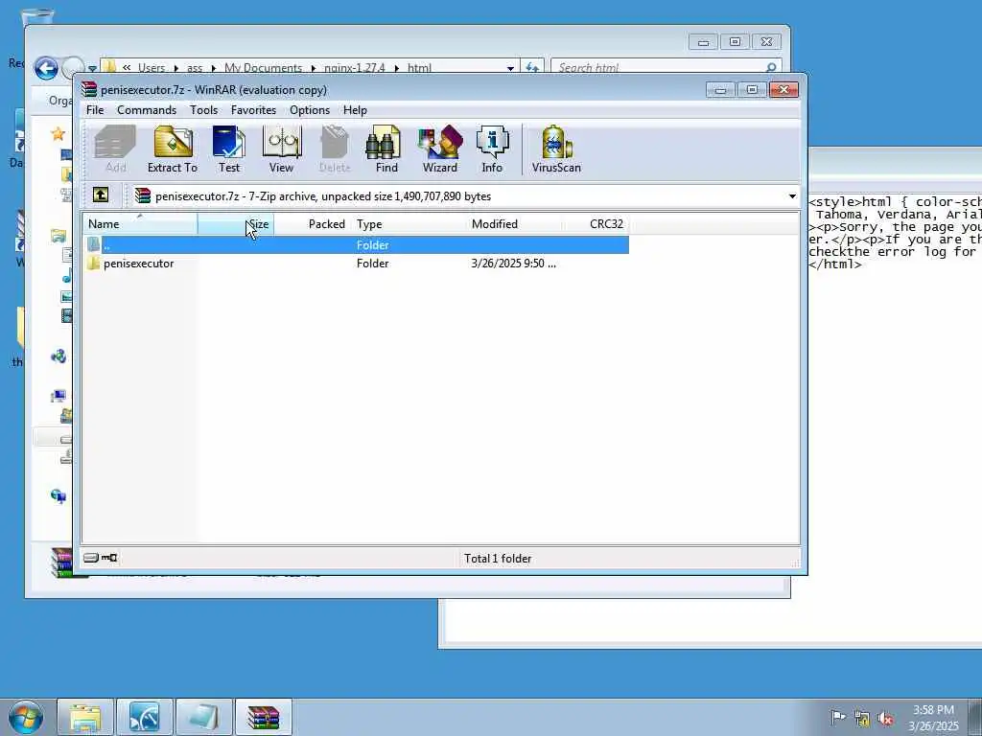The width and height of the screenshot is (982, 736).
Task: Click the disk icon in status bar
Action: pos(91,558)
